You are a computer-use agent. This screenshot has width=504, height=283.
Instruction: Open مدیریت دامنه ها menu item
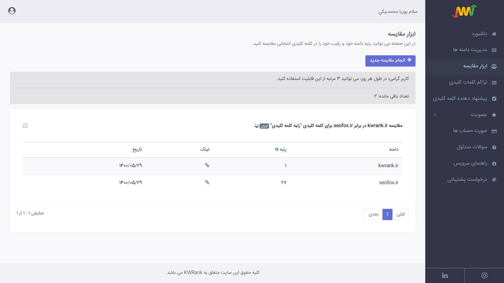(x=465, y=50)
